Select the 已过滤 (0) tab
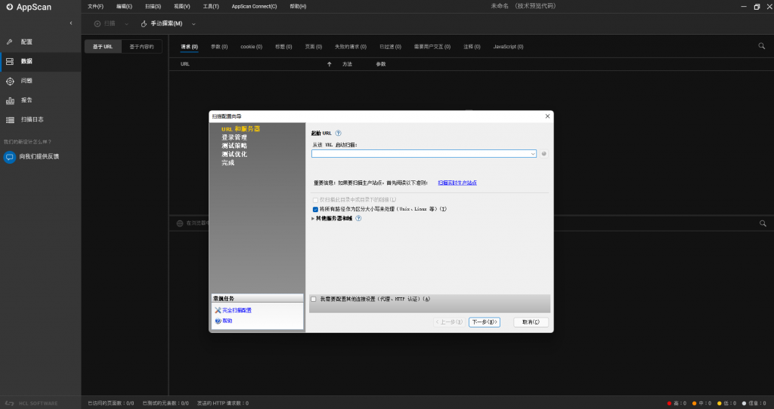774x409 pixels. click(390, 47)
